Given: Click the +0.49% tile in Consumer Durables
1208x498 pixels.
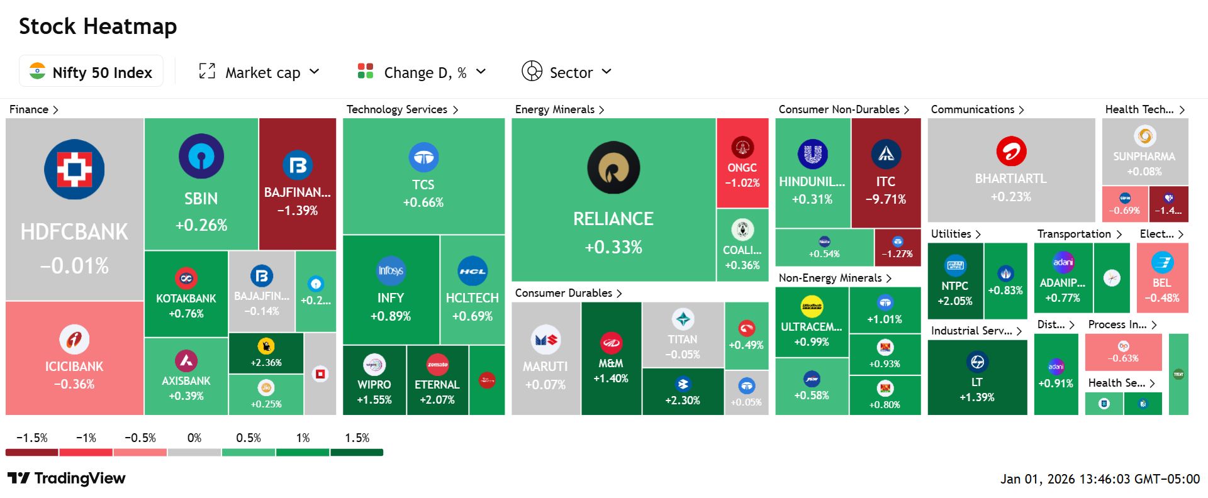Looking at the screenshot, I should click(746, 336).
